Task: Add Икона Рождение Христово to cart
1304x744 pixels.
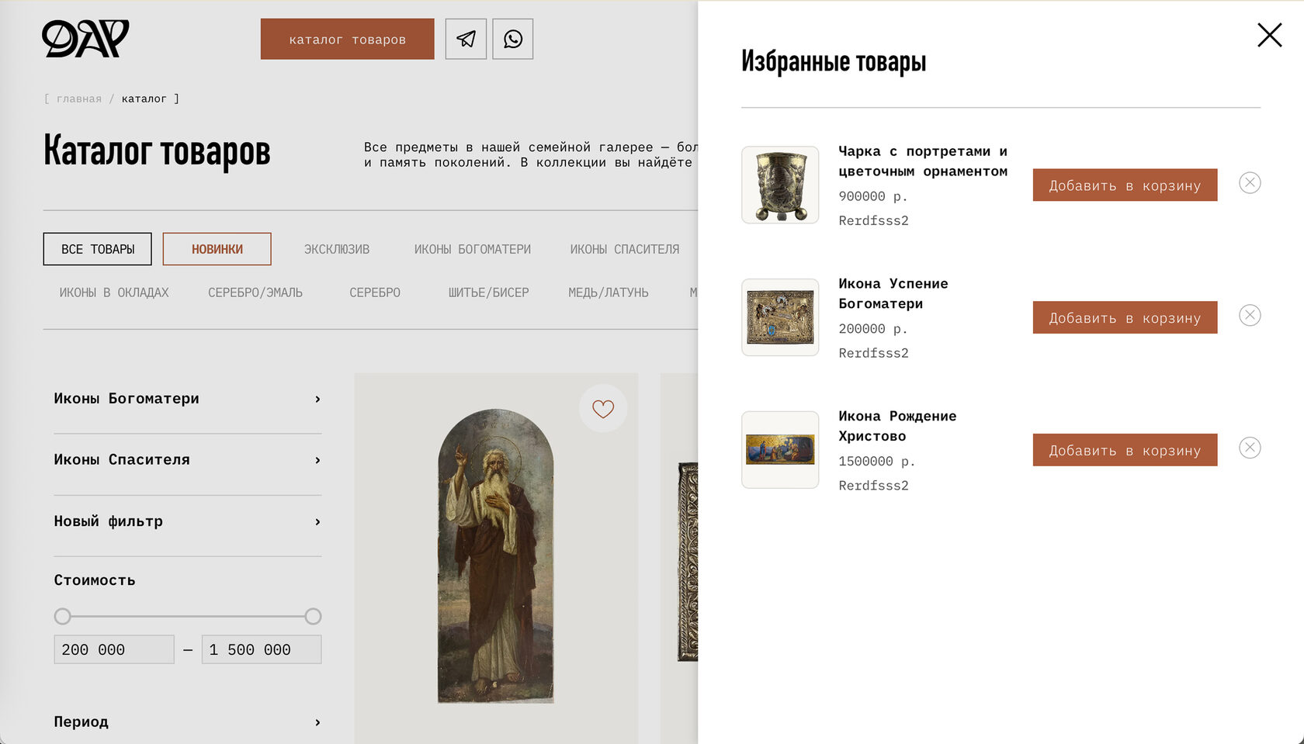Action: (x=1125, y=451)
